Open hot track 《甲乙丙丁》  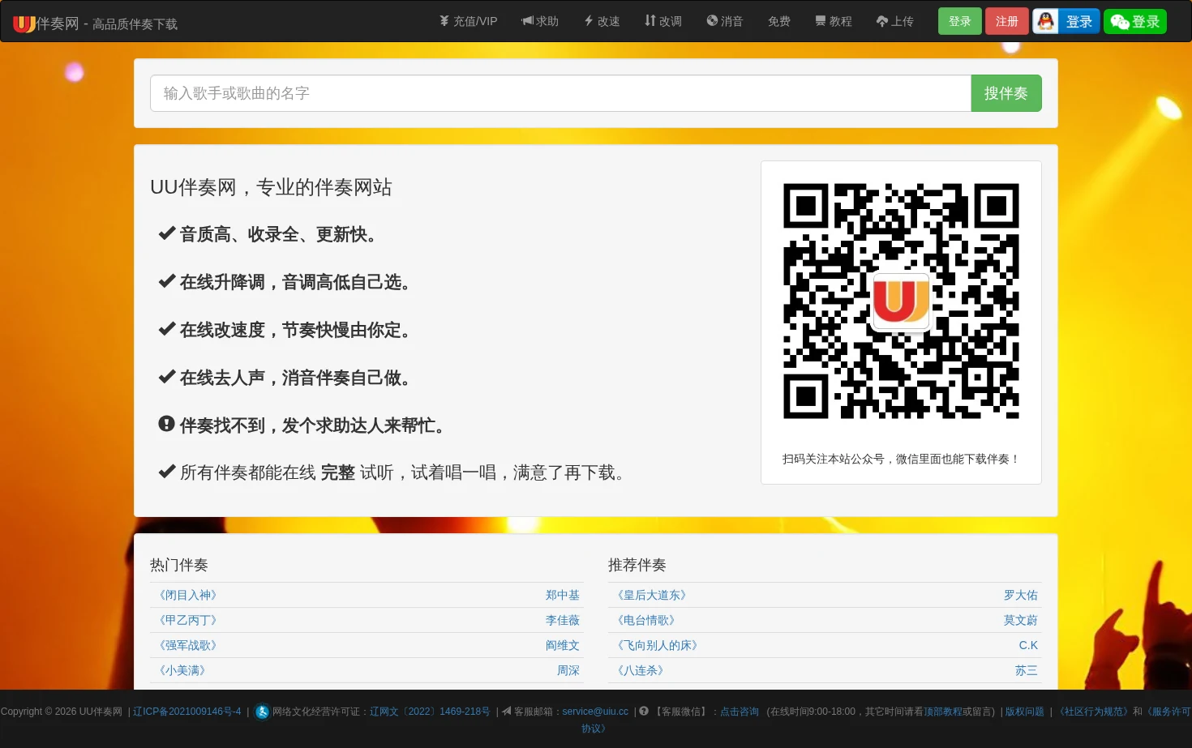pos(187,620)
